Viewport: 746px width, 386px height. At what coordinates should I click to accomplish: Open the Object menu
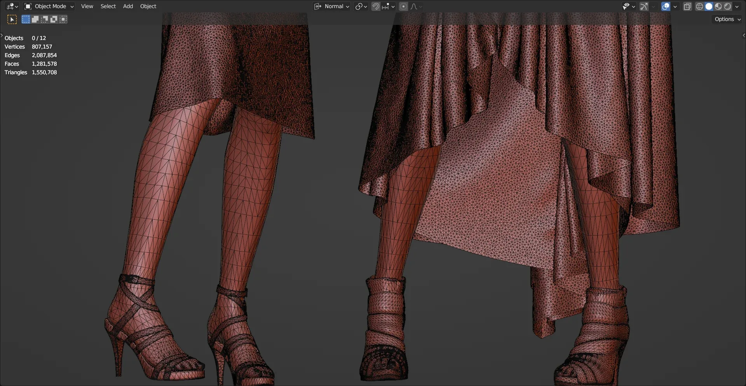coord(148,6)
